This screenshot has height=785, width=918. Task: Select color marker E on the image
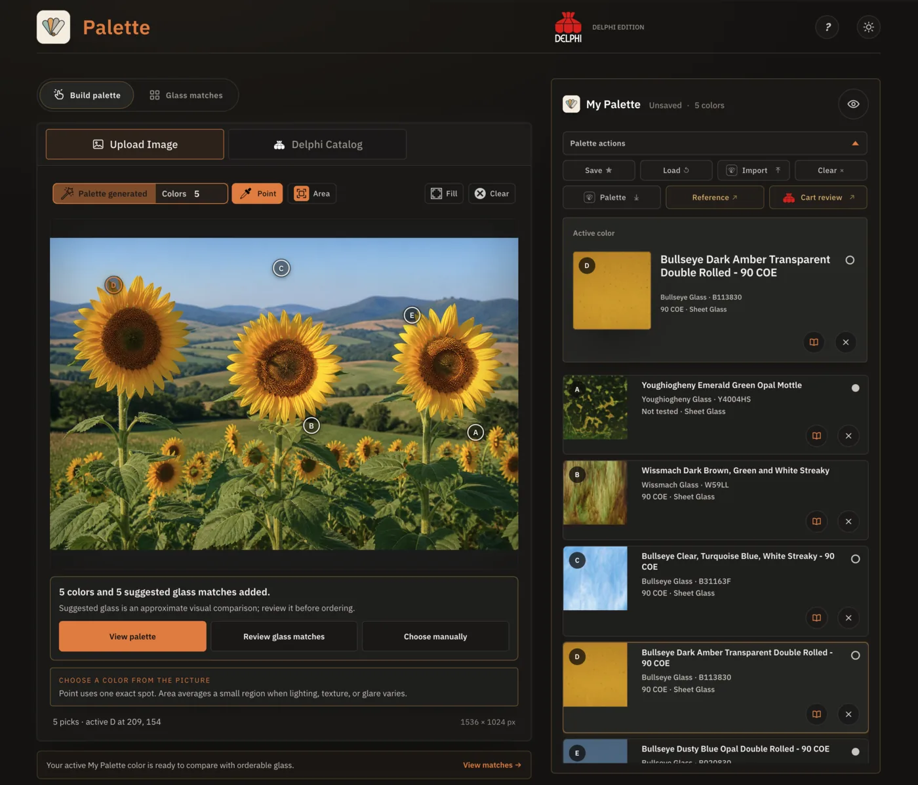(412, 315)
